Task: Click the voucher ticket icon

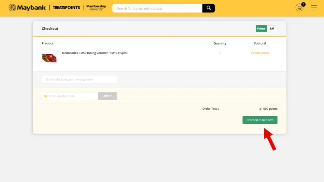Action: [x=46, y=96]
